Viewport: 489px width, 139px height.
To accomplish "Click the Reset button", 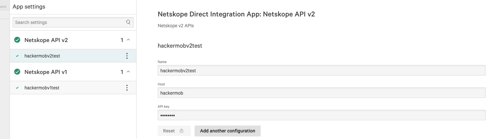I will point(174,131).
